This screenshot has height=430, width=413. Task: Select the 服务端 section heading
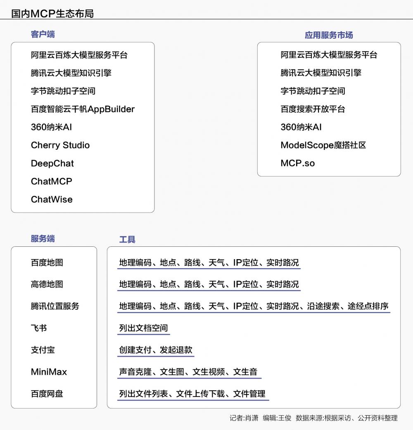pyautogui.click(x=43, y=239)
